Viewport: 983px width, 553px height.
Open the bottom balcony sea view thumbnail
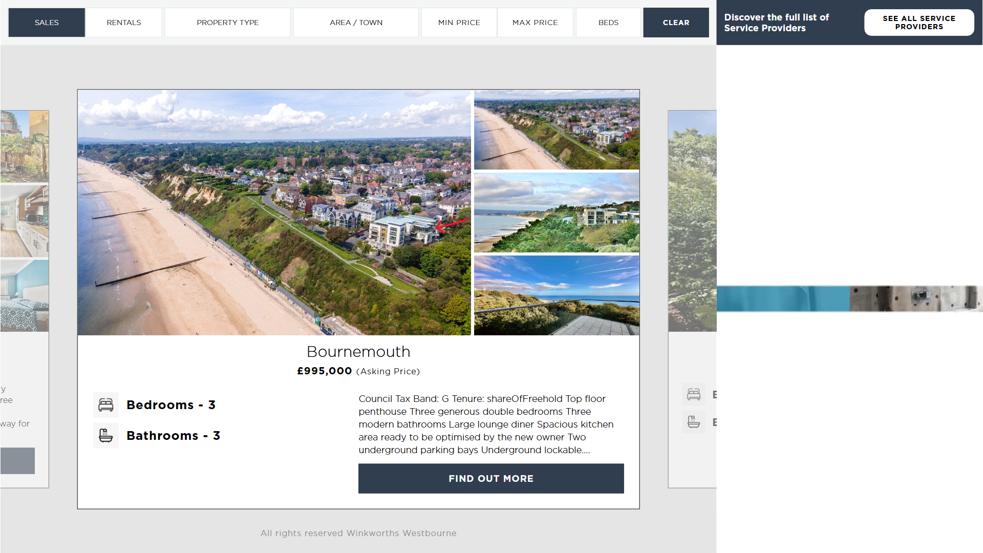pyautogui.click(x=557, y=295)
